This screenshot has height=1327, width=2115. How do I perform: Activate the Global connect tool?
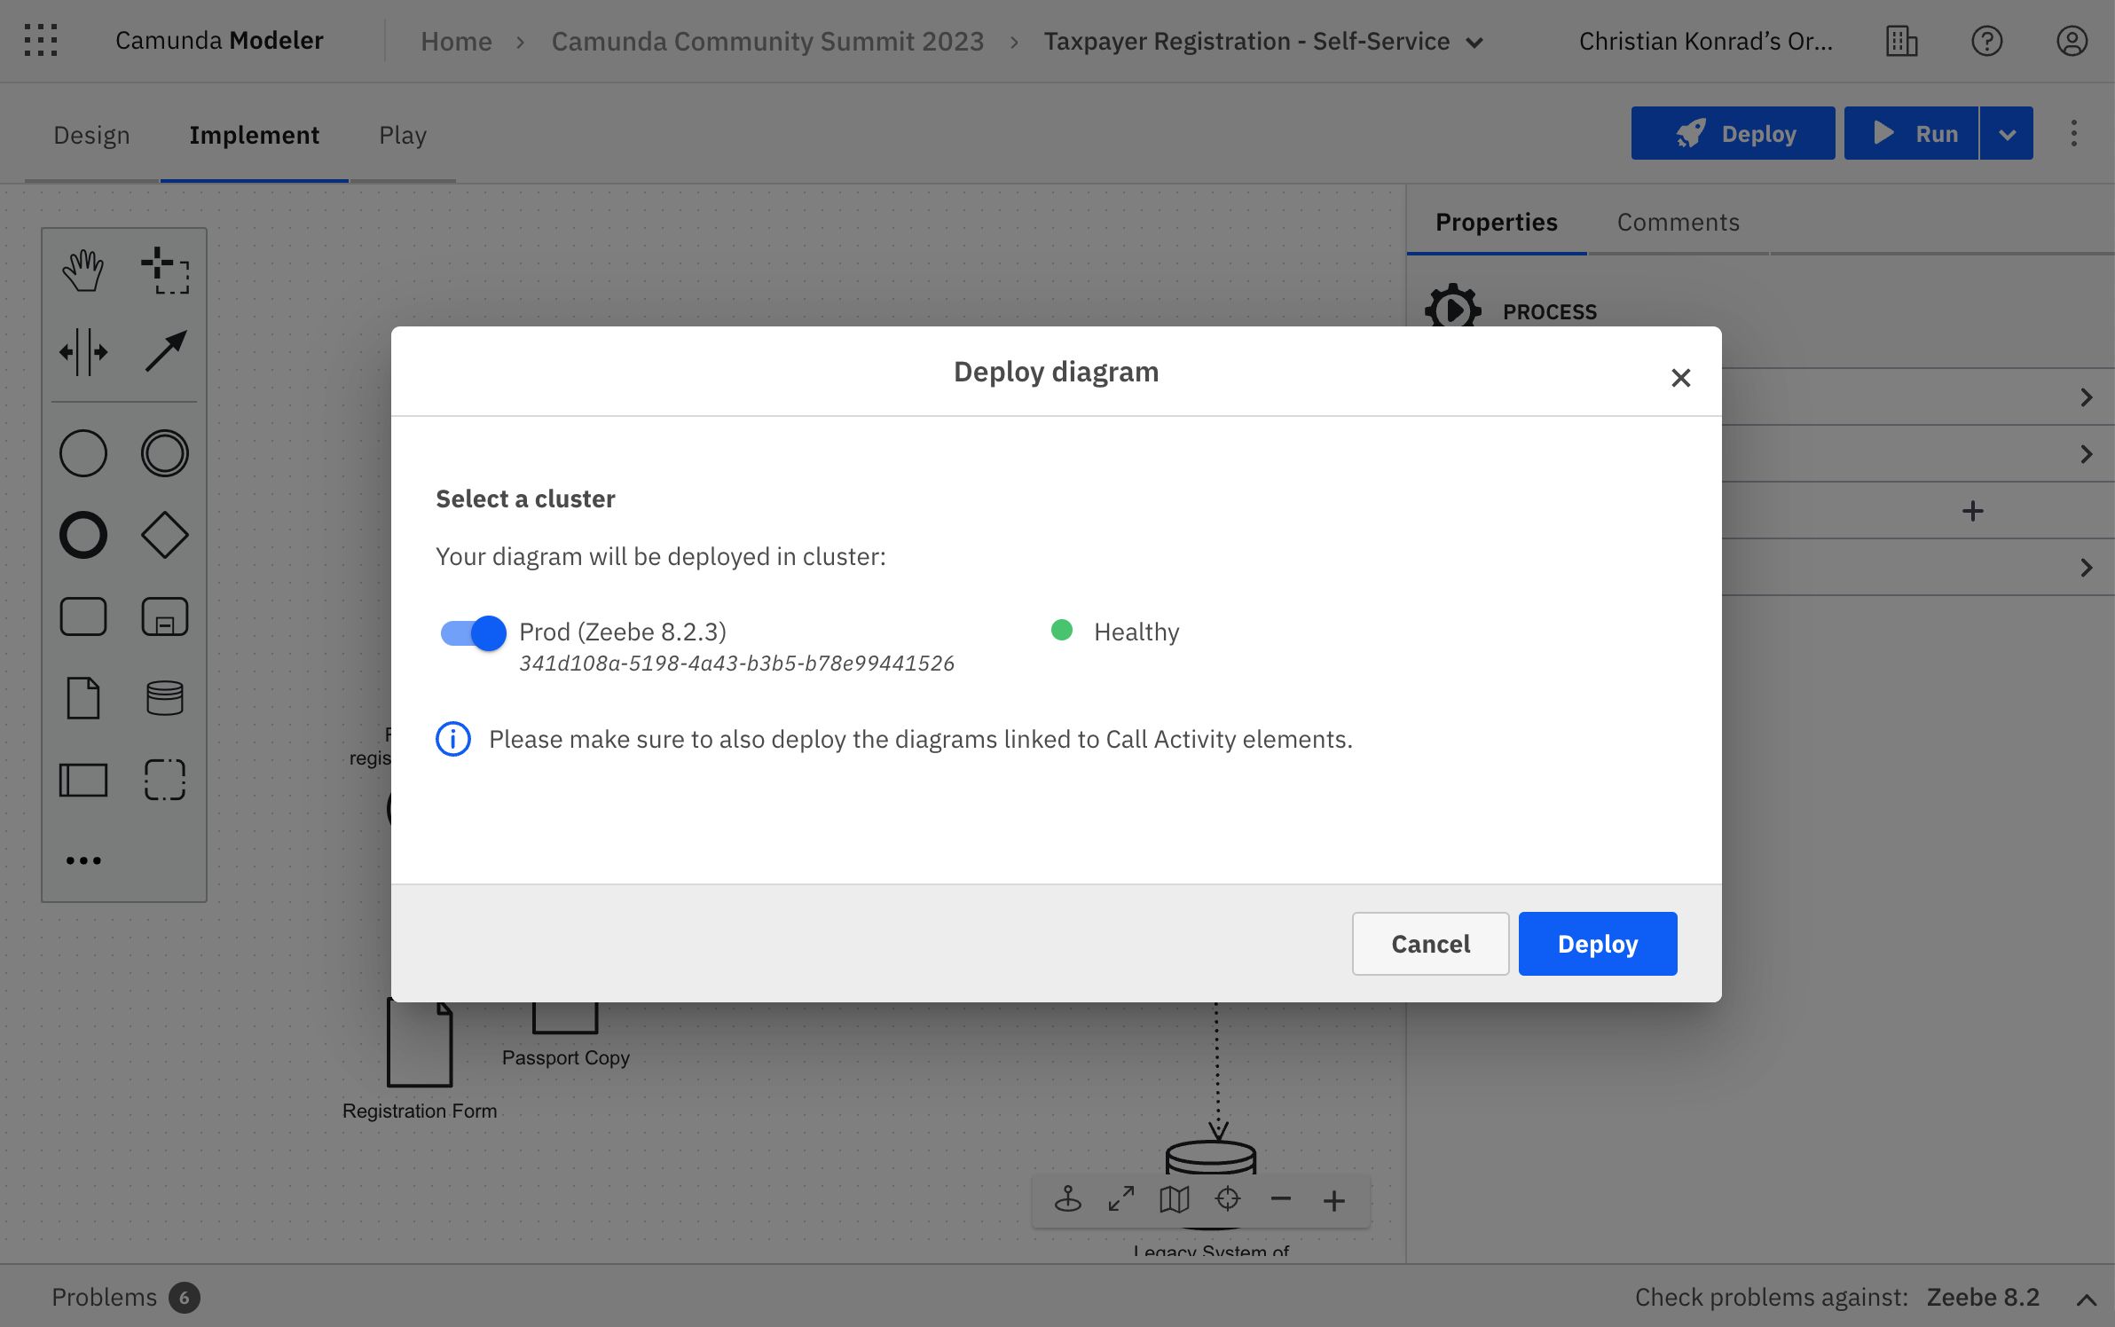coord(165,351)
